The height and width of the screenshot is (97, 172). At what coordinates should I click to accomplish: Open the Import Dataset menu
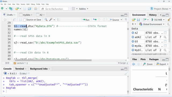(145, 20)
